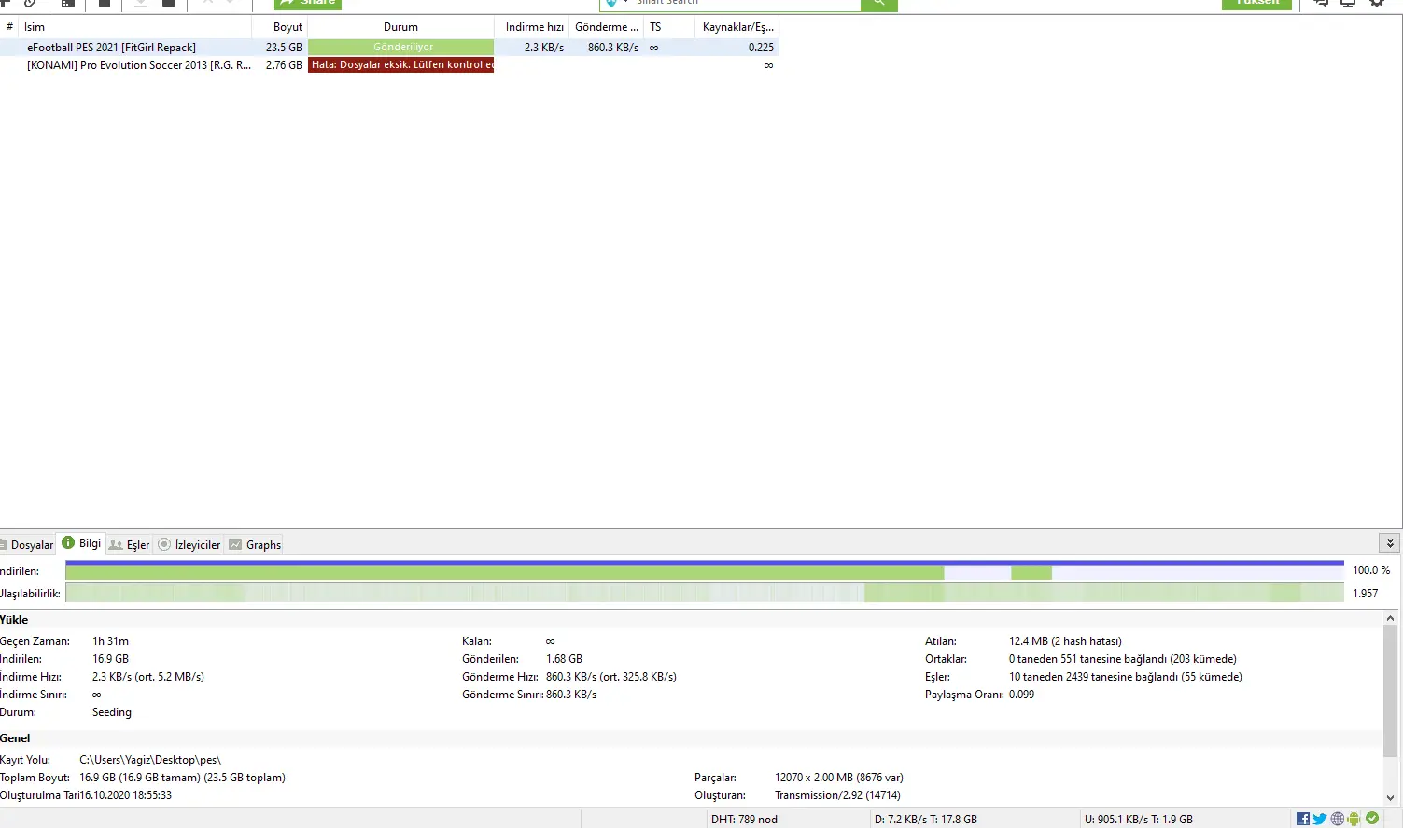Sort by Durum column header
Screen dimensions: 1403x828
tap(401, 27)
